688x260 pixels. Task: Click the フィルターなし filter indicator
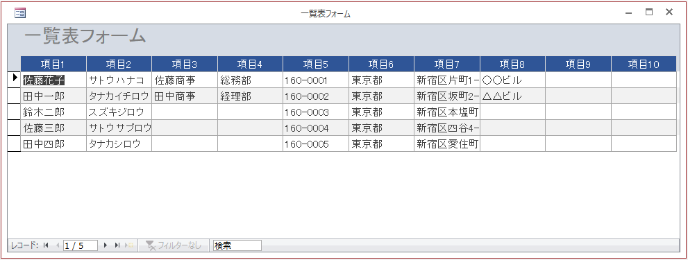click(x=174, y=245)
